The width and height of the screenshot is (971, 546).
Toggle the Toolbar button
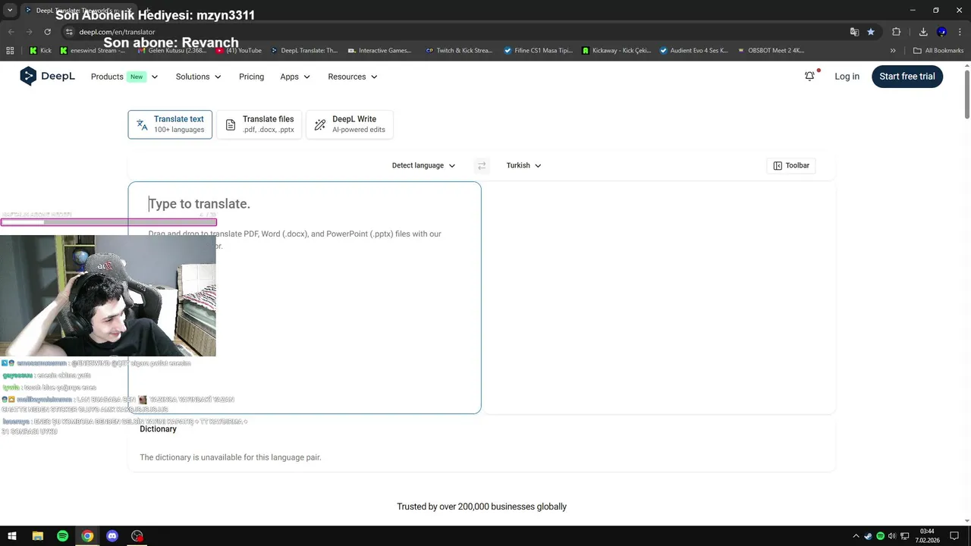[x=791, y=165]
